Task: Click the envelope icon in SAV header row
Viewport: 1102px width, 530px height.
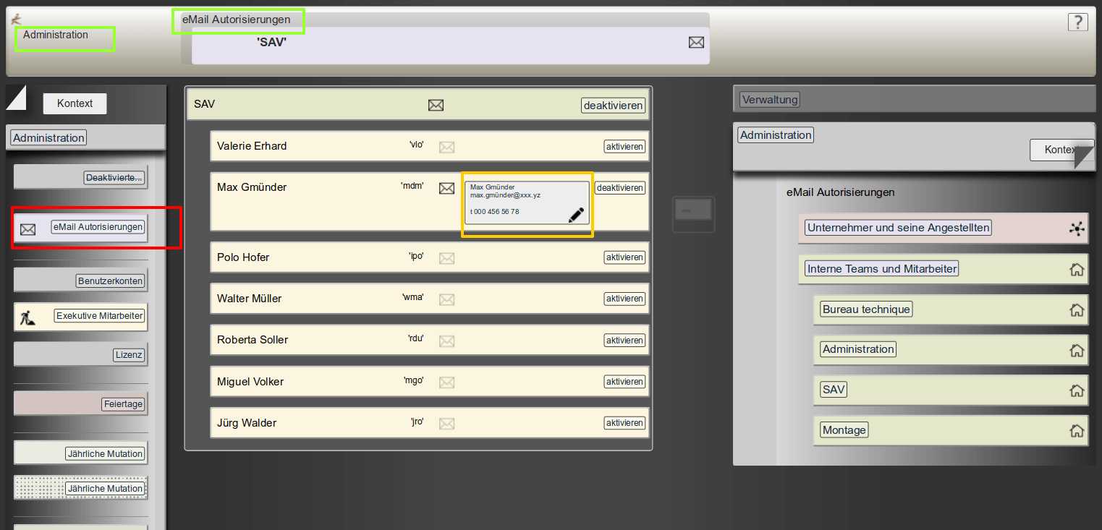Action: click(x=436, y=106)
